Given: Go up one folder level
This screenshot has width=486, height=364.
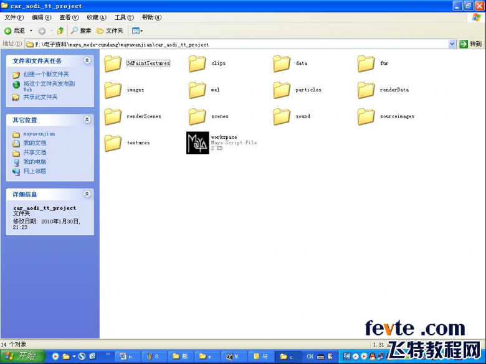Looking at the screenshot, I should coord(60,30).
